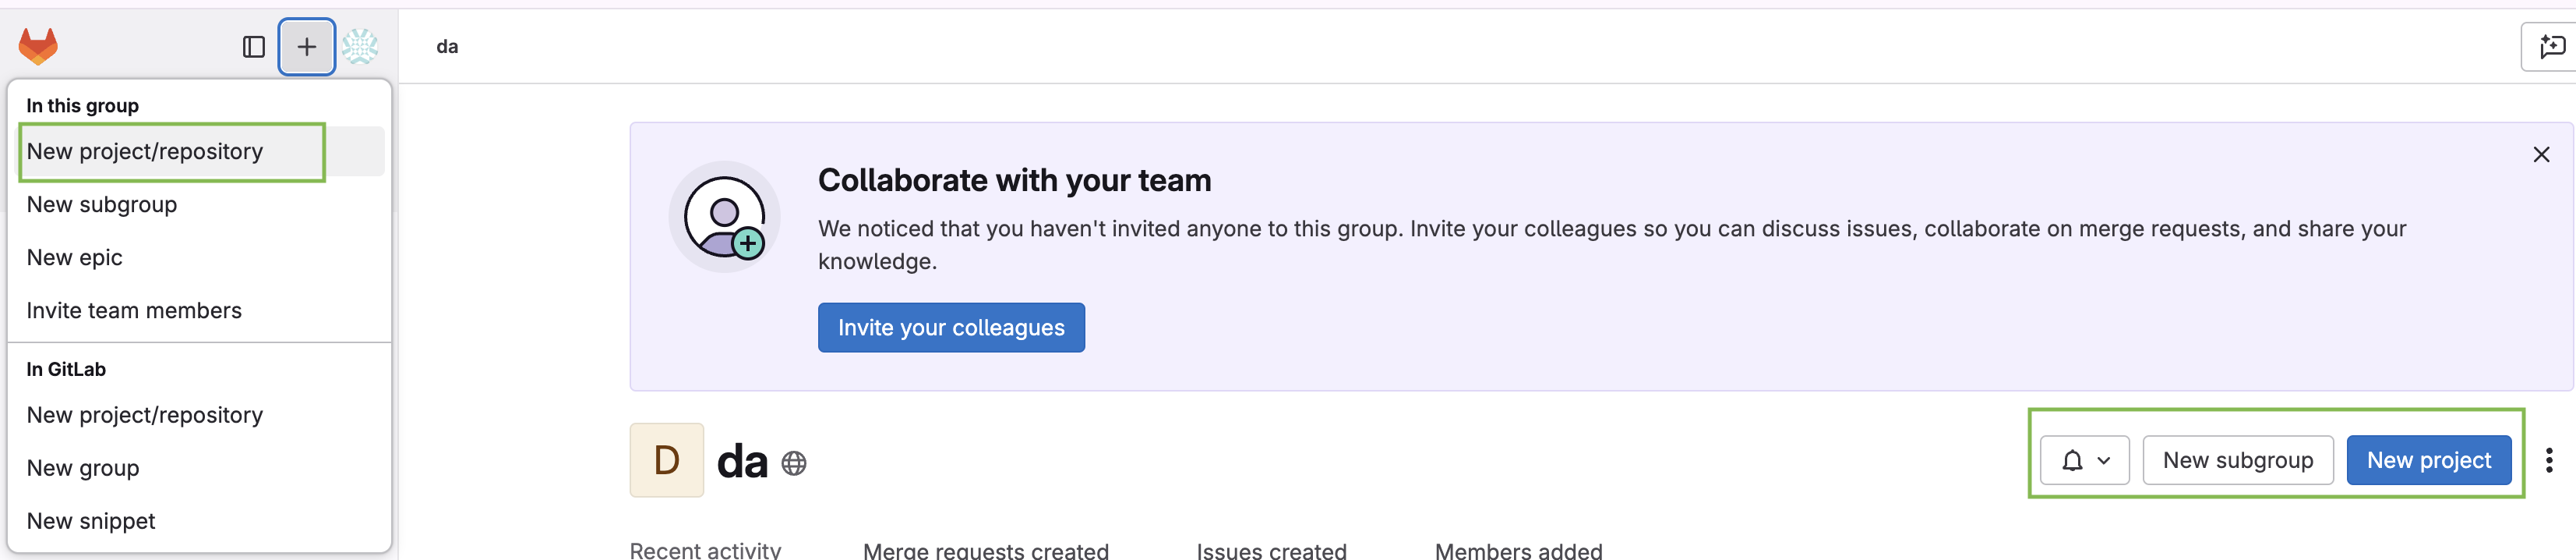2576x560 pixels.
Task: Dismiss the Collaborate with your team banner
Action: [x=2540, y=155]
